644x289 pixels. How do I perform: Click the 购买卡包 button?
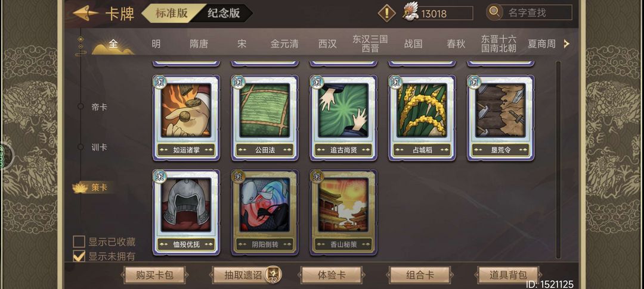tap(154, 275)
